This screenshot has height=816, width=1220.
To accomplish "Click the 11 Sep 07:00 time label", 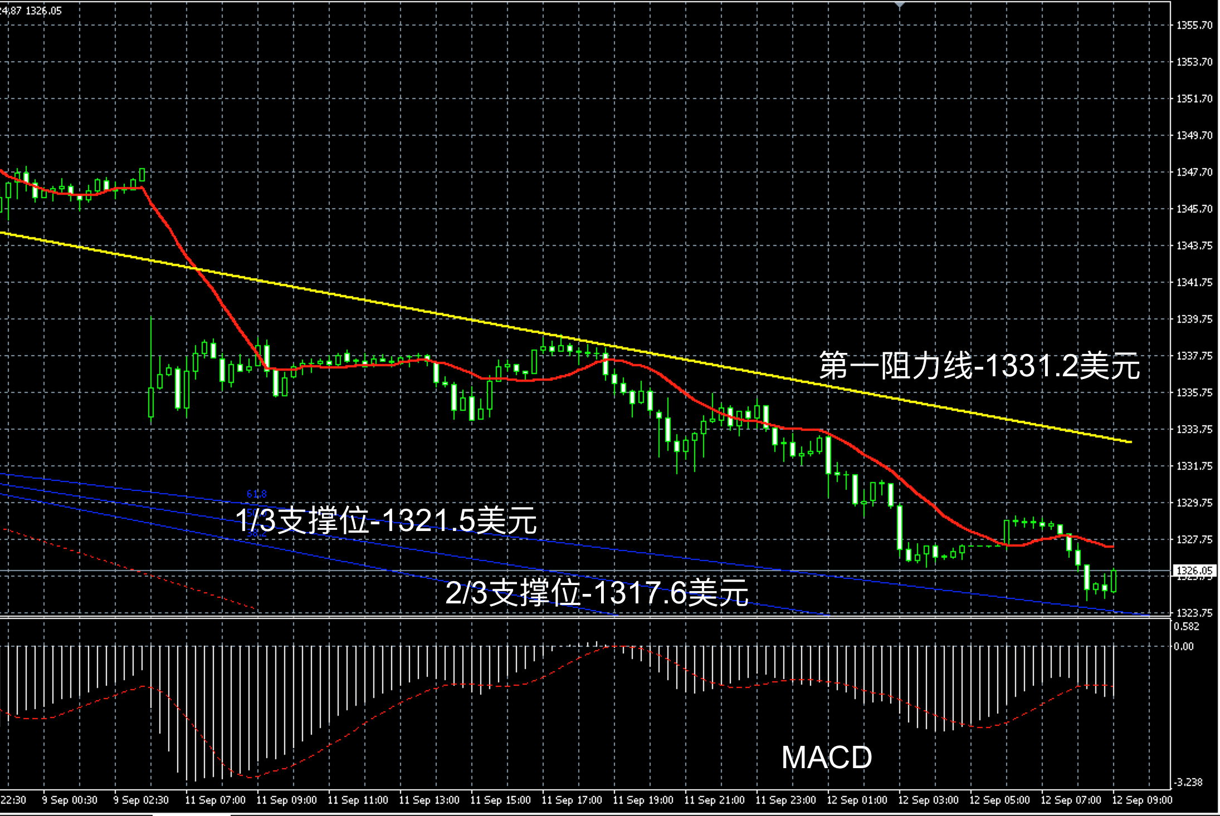I will pos(215,800).
